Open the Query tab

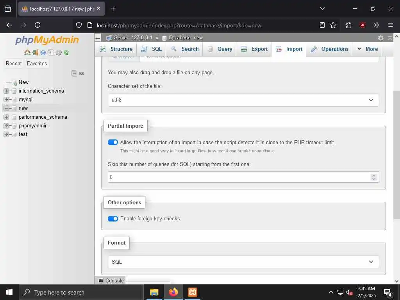[x=220, y=49]
